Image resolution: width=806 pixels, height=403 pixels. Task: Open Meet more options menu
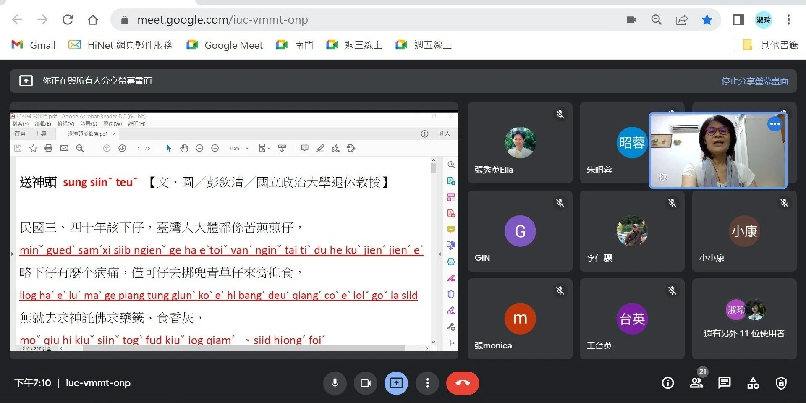[x=427, y=383]
